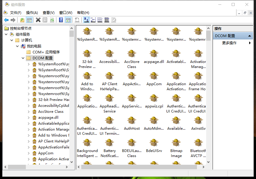Click the main pane's vertical scrollbar down arrow
The image size is (256, 179).
coord(208,162)
